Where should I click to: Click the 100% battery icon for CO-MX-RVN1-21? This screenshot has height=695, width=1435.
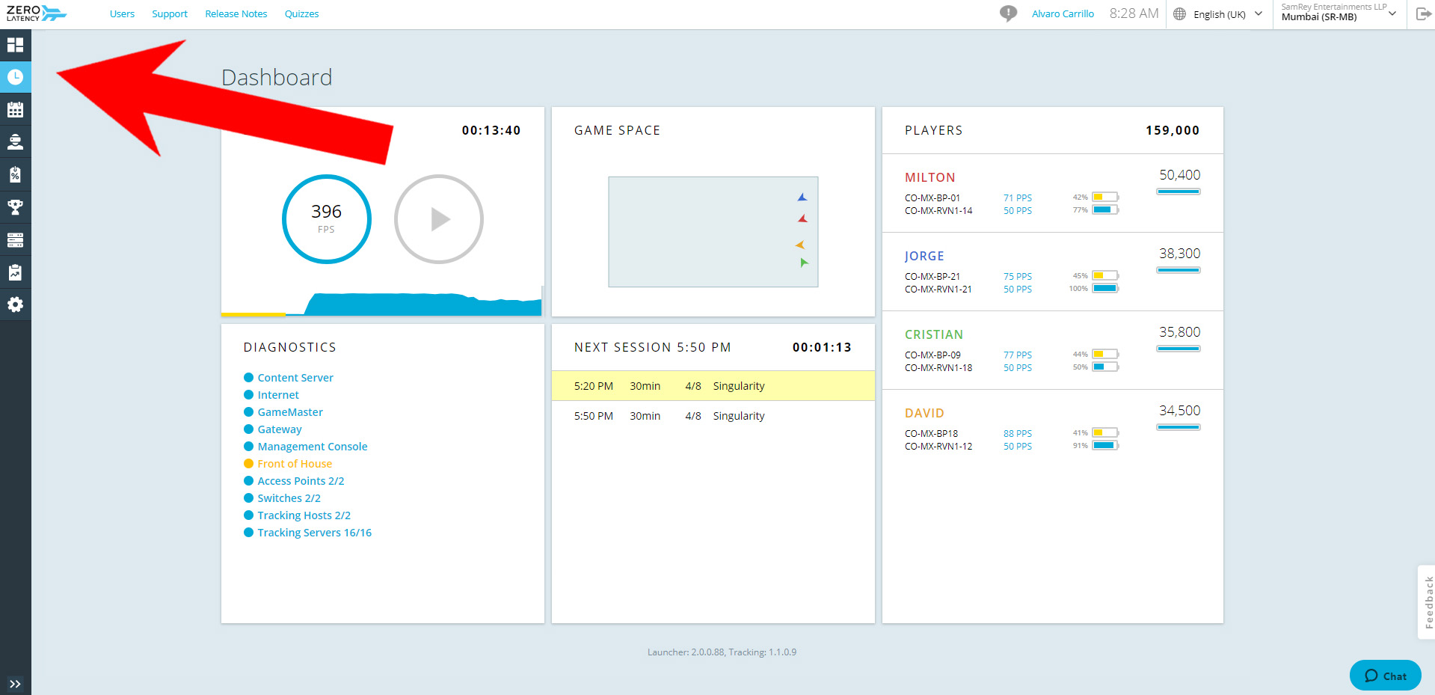point(1105,289)
